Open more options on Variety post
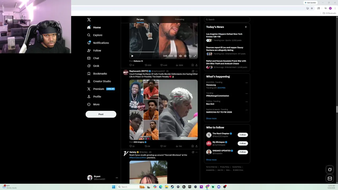Screen dimensions: 338x190 pyautogui.click(x=196, y=152)
